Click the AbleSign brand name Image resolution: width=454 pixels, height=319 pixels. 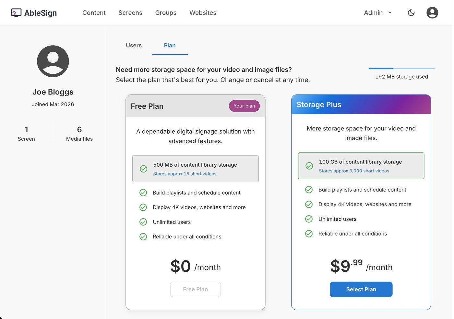tap(41, 13)
